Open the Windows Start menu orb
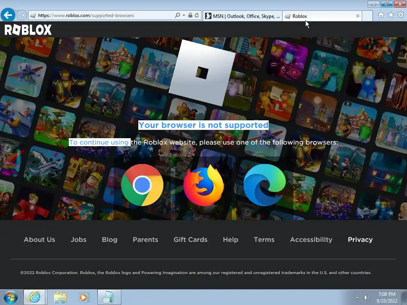 [11, 297]
